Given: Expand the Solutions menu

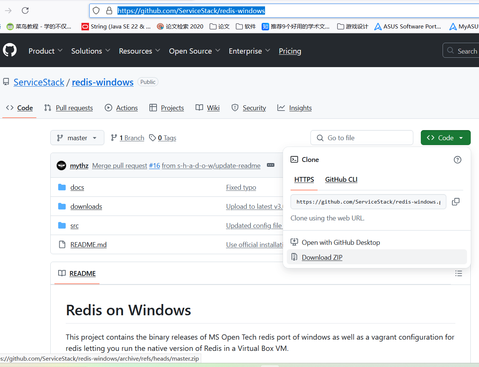Looking at the screenshot, I should (90, 51).
